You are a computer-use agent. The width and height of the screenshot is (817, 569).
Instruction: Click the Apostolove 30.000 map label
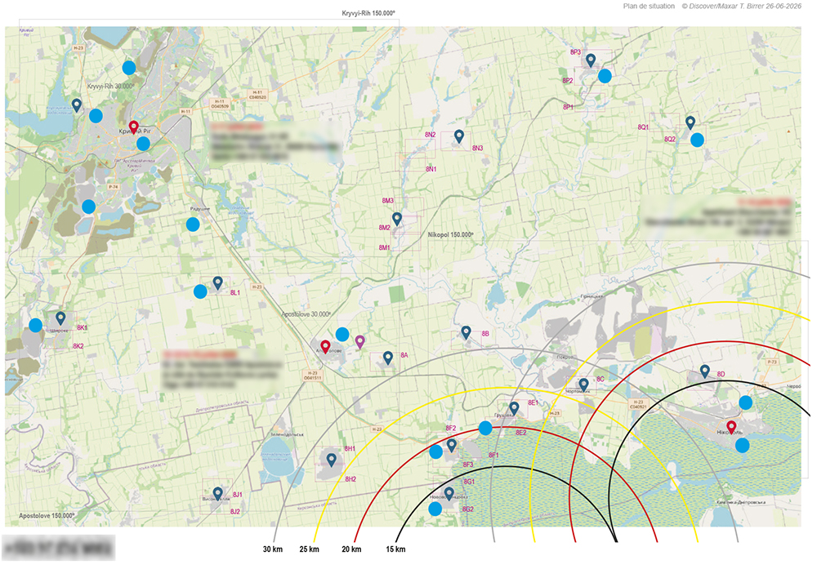click(x=306, y=314)
